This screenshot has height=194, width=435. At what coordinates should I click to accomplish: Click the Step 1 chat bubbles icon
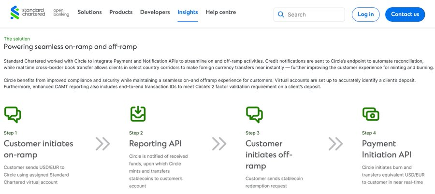(x=13, y=114)
